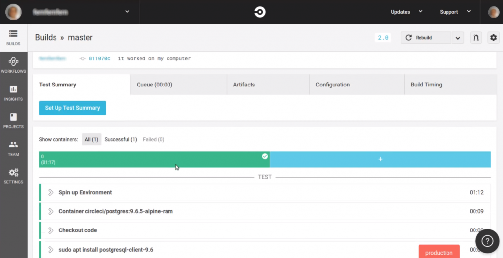Switch to the Build Timing tab
This screenshot has height=258, width=503.
pyautogui.click(x=426, y=85)
